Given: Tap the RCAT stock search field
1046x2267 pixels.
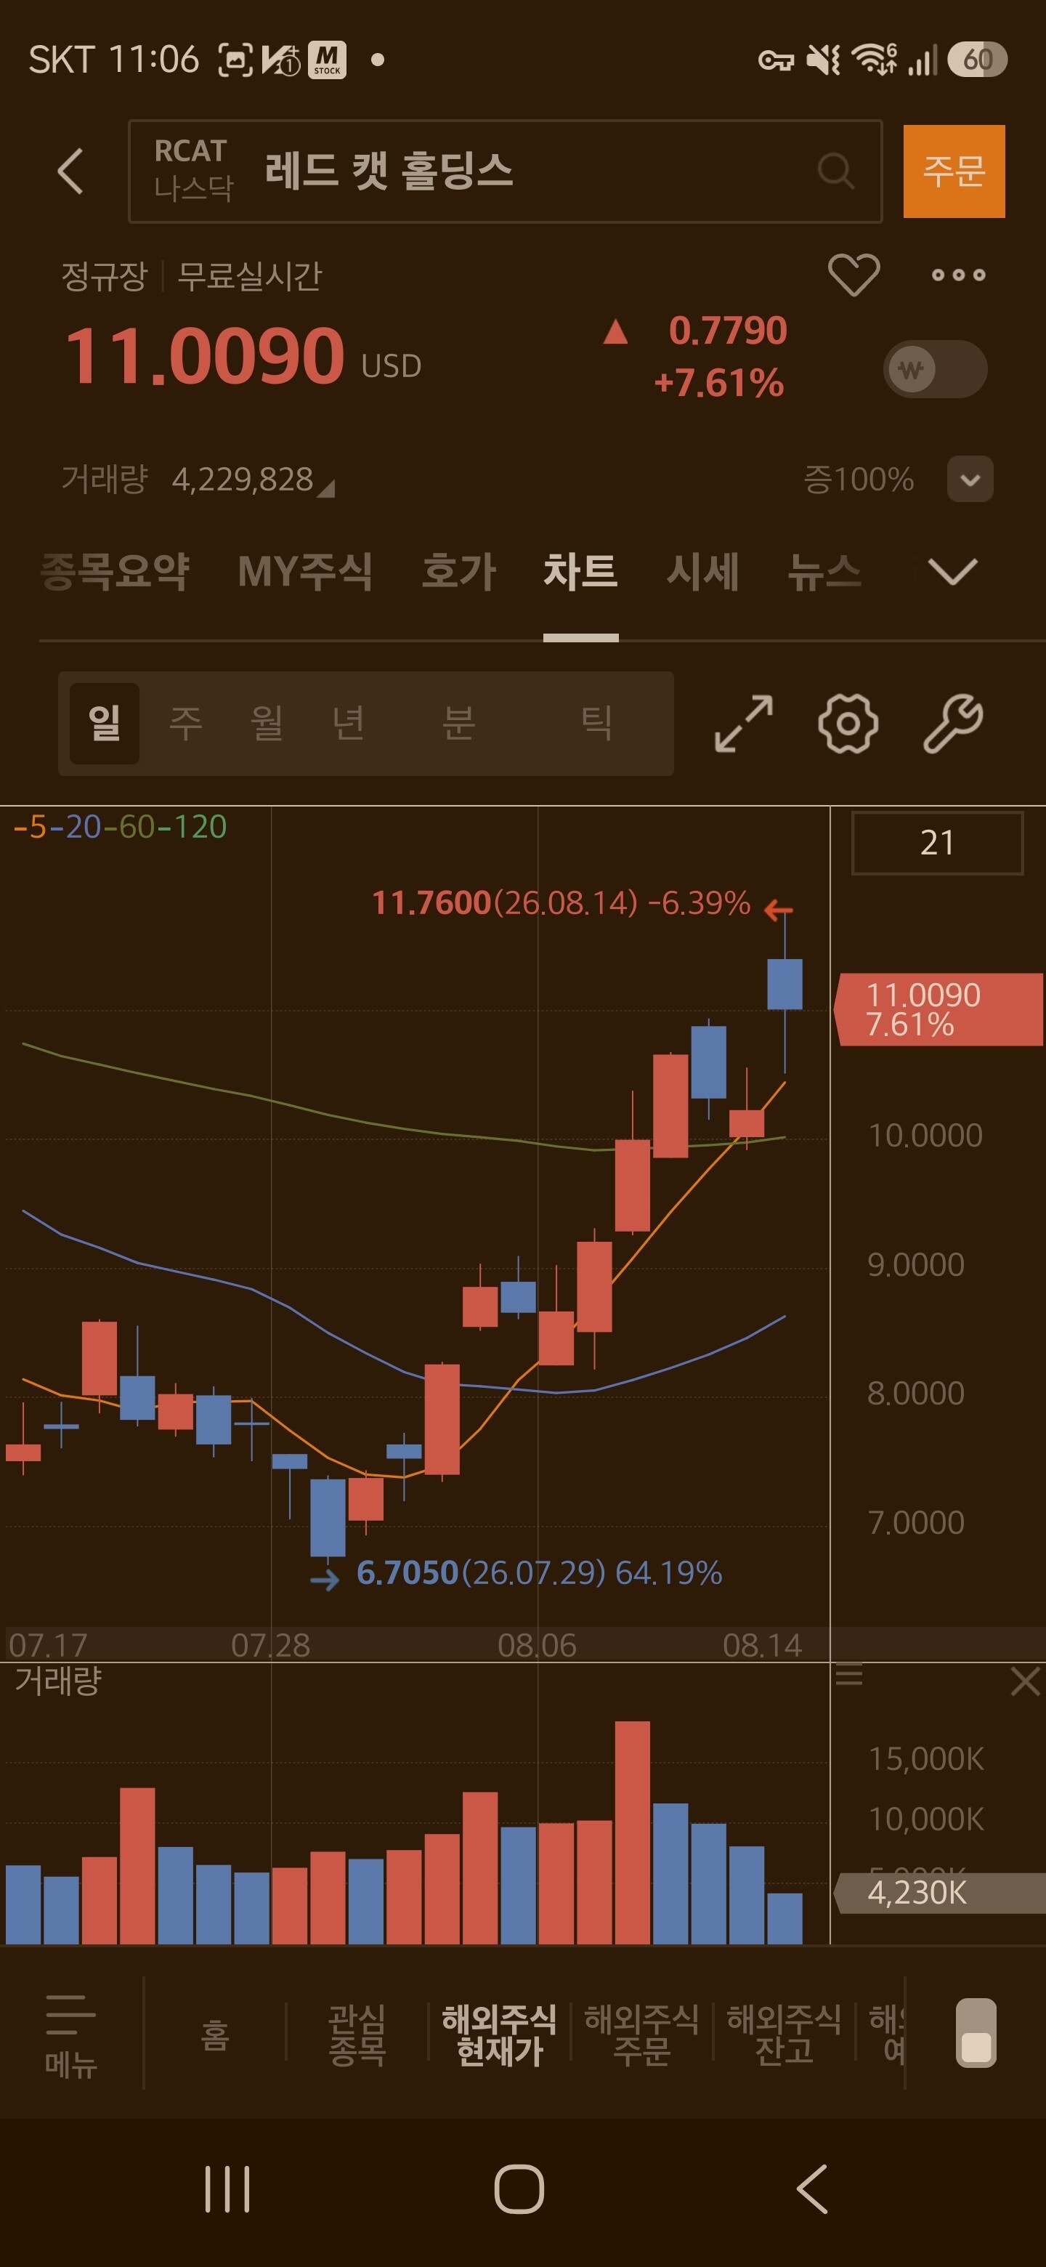Looking at the screenshot, I should pyautogui.click(x=505, y=171).
